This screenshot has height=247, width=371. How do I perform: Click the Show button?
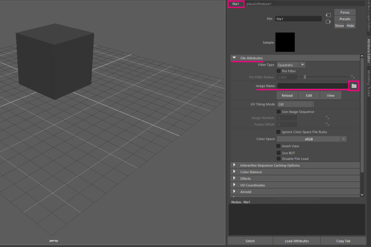pyautogui.click(x=339, y=26)
